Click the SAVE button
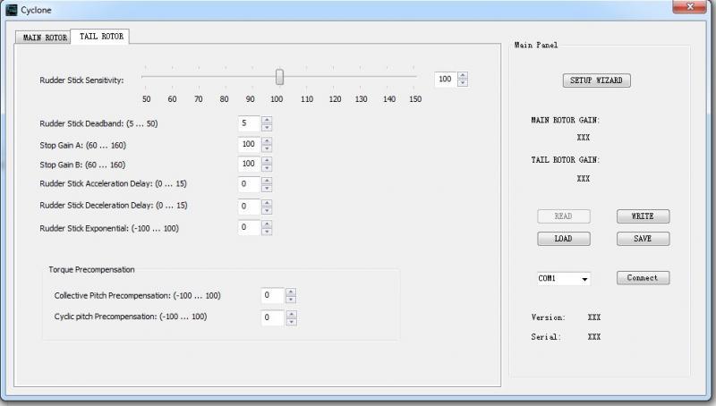Image resolution: width=716 pixels, height=406 pixels. pos(643,239)
